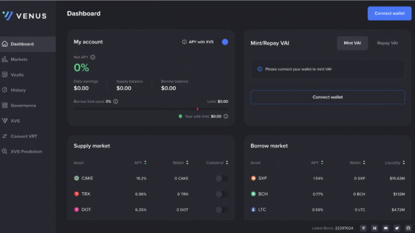Switch to the Mint VAI tab
The image size is (415, 233).
pos(352,43)
